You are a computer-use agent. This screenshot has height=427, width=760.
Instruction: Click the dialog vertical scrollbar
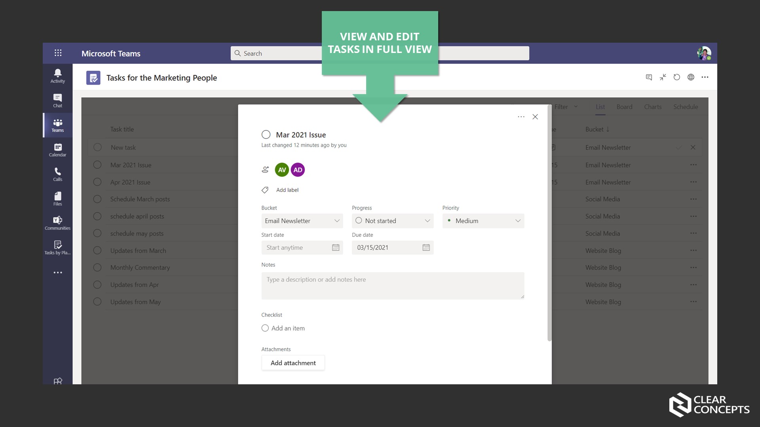click(549, 223)
